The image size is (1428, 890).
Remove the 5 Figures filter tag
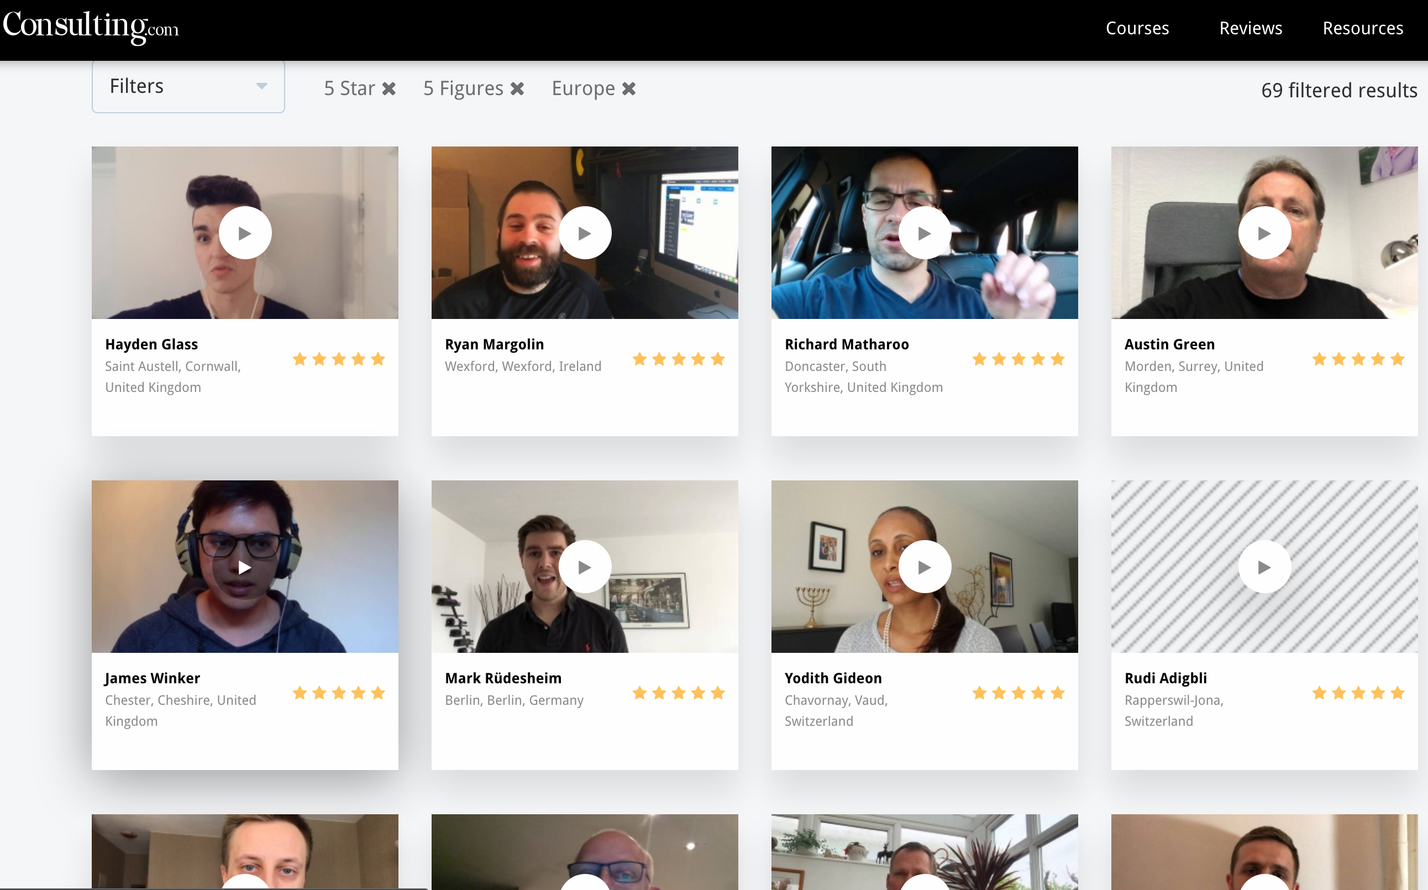pos(517,89)
